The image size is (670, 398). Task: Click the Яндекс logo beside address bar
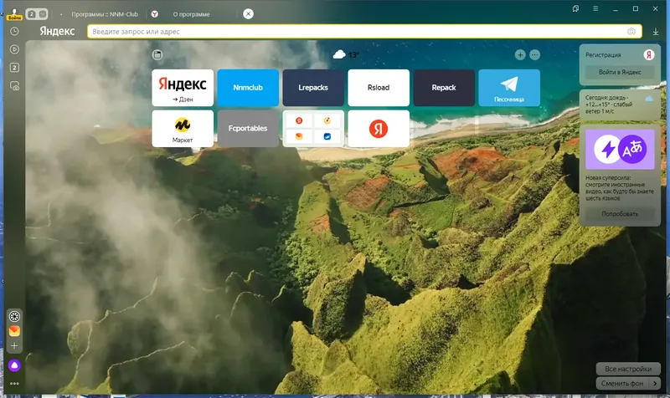pos(57,31)
